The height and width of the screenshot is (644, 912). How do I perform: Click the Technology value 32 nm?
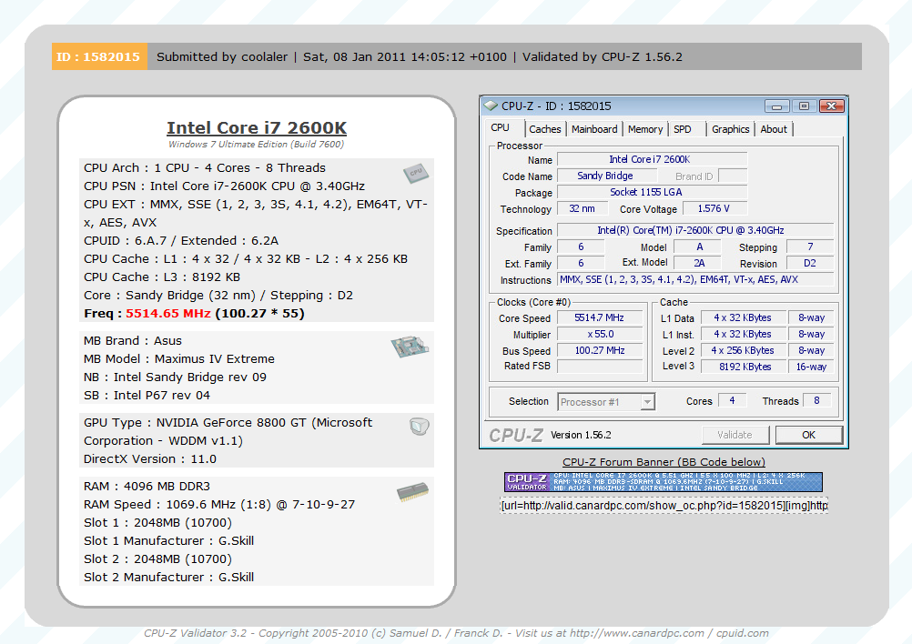583,208
